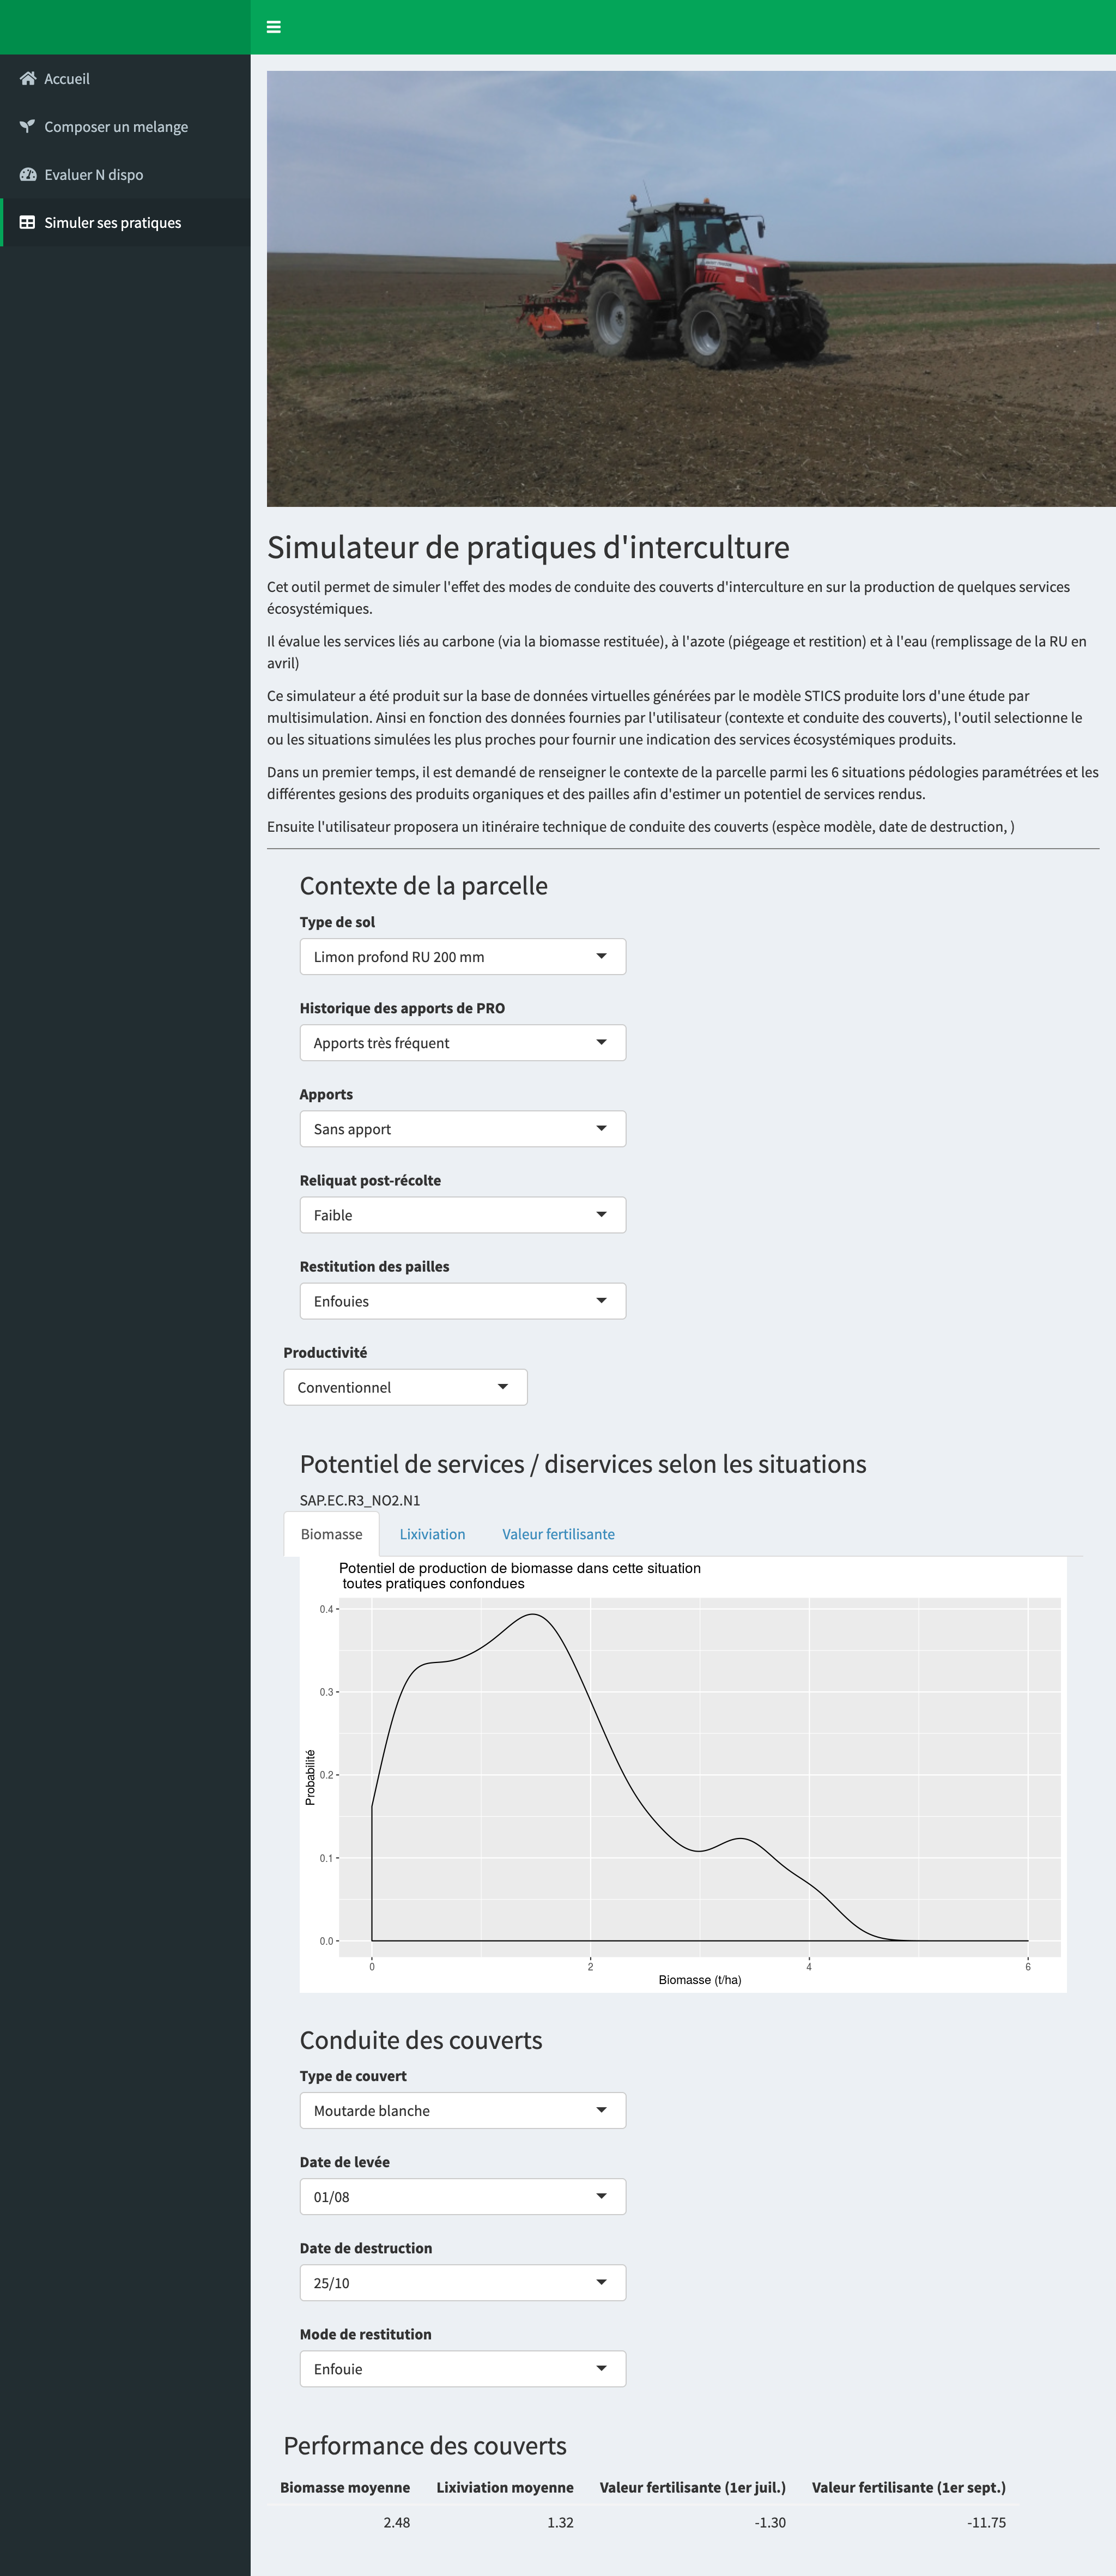Click the Simuler ses pratiques table icon
1116x2576 pixels.
coord(28,223)
